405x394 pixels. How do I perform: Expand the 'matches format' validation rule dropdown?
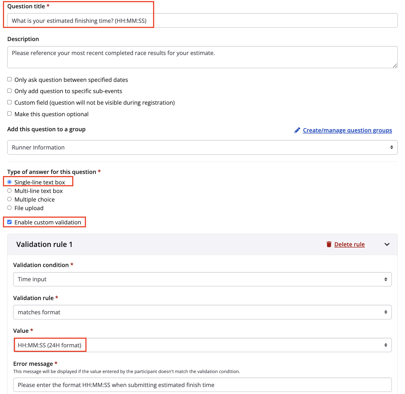202,312
